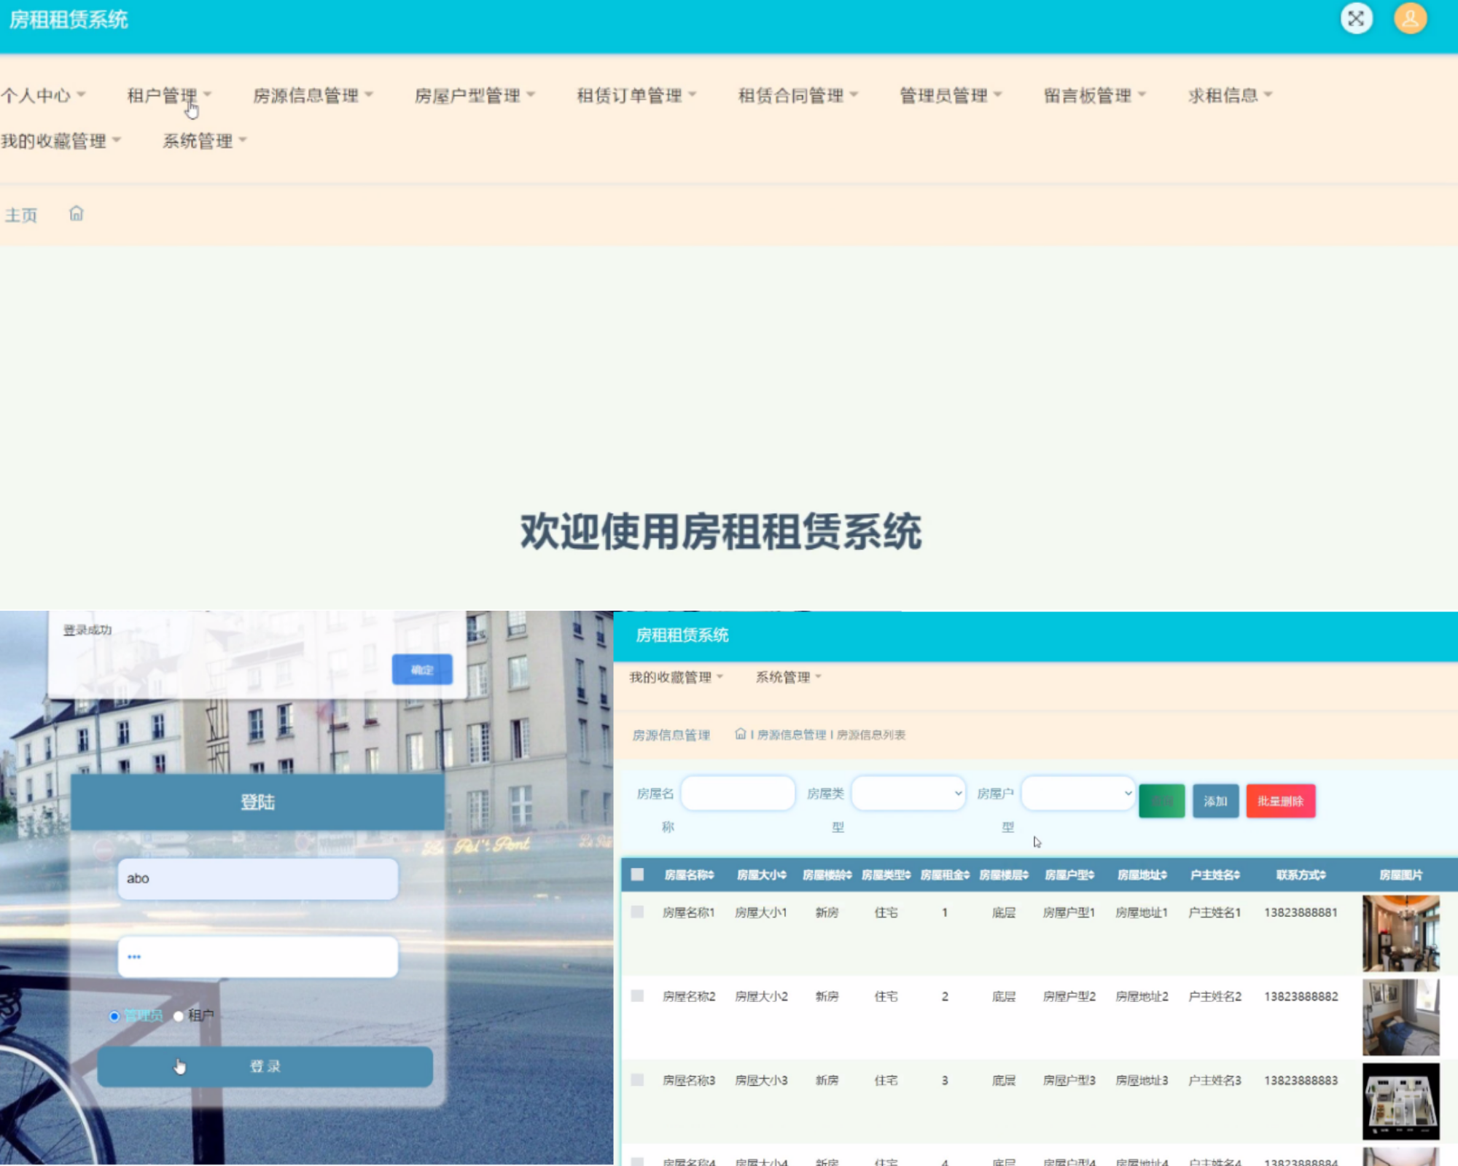Click the 房屋地址2 cell
1458x1166 pixels.
click(x=1142, y=996)
